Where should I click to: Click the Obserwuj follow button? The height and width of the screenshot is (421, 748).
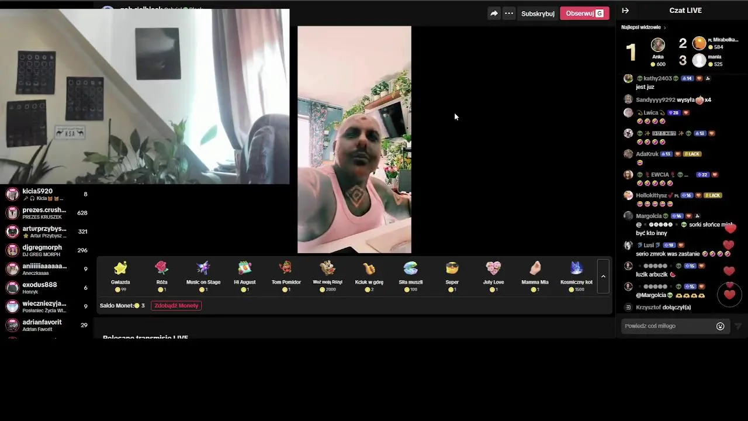click(584, 13)
